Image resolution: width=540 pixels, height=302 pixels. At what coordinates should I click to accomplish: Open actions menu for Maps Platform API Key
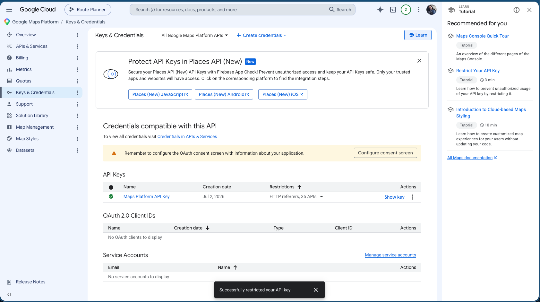412,197
